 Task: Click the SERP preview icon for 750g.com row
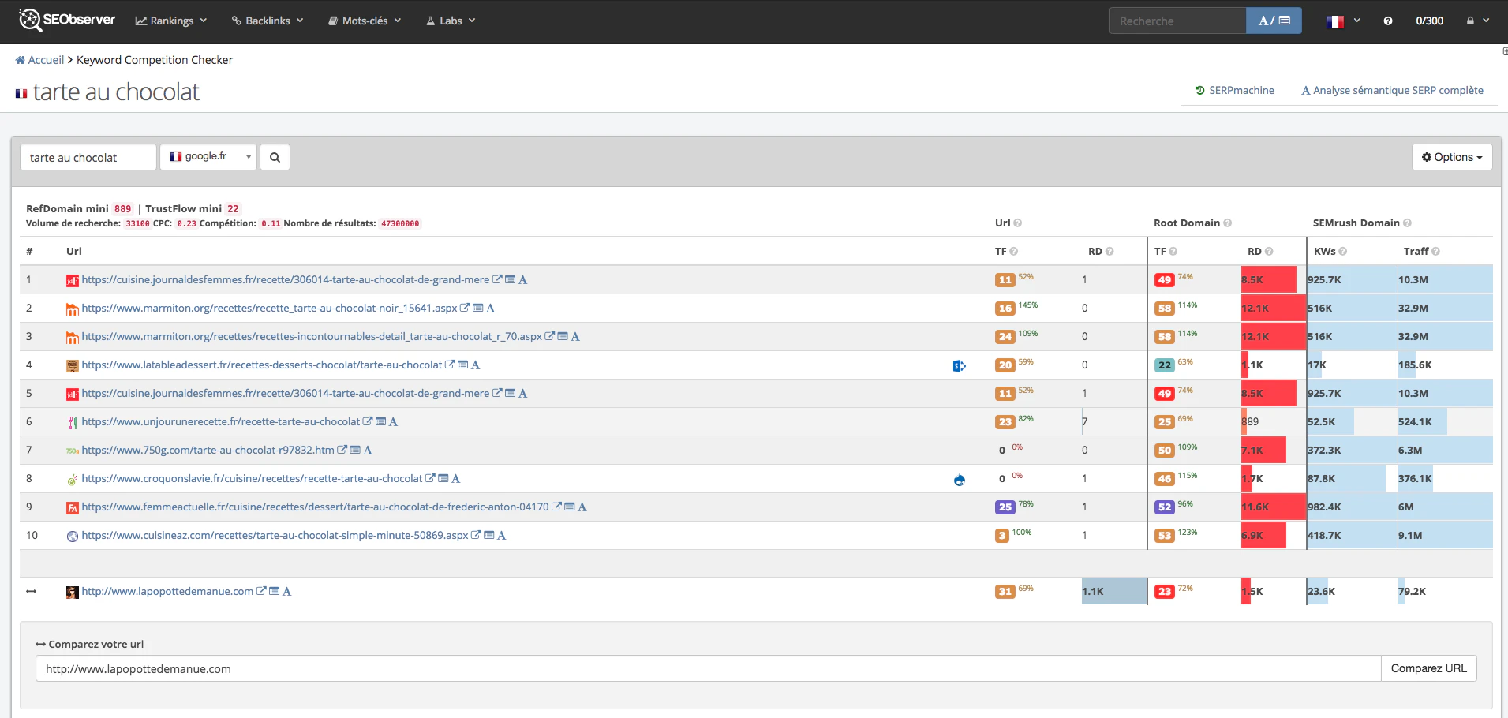[355, 450]
